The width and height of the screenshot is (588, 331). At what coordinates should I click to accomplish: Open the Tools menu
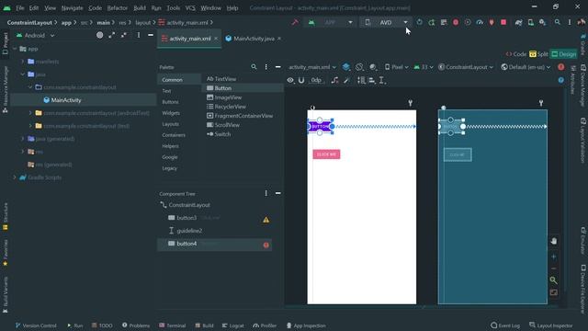[173, 8]
